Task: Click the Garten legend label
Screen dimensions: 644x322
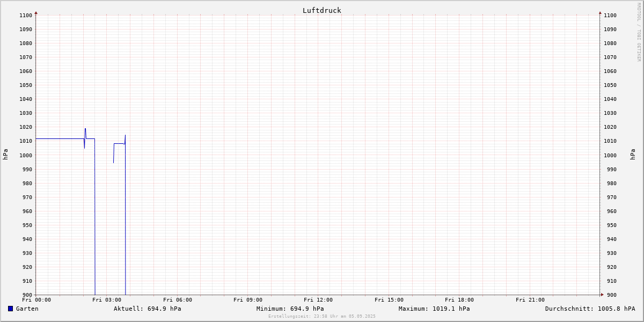Action: point(27,309)
